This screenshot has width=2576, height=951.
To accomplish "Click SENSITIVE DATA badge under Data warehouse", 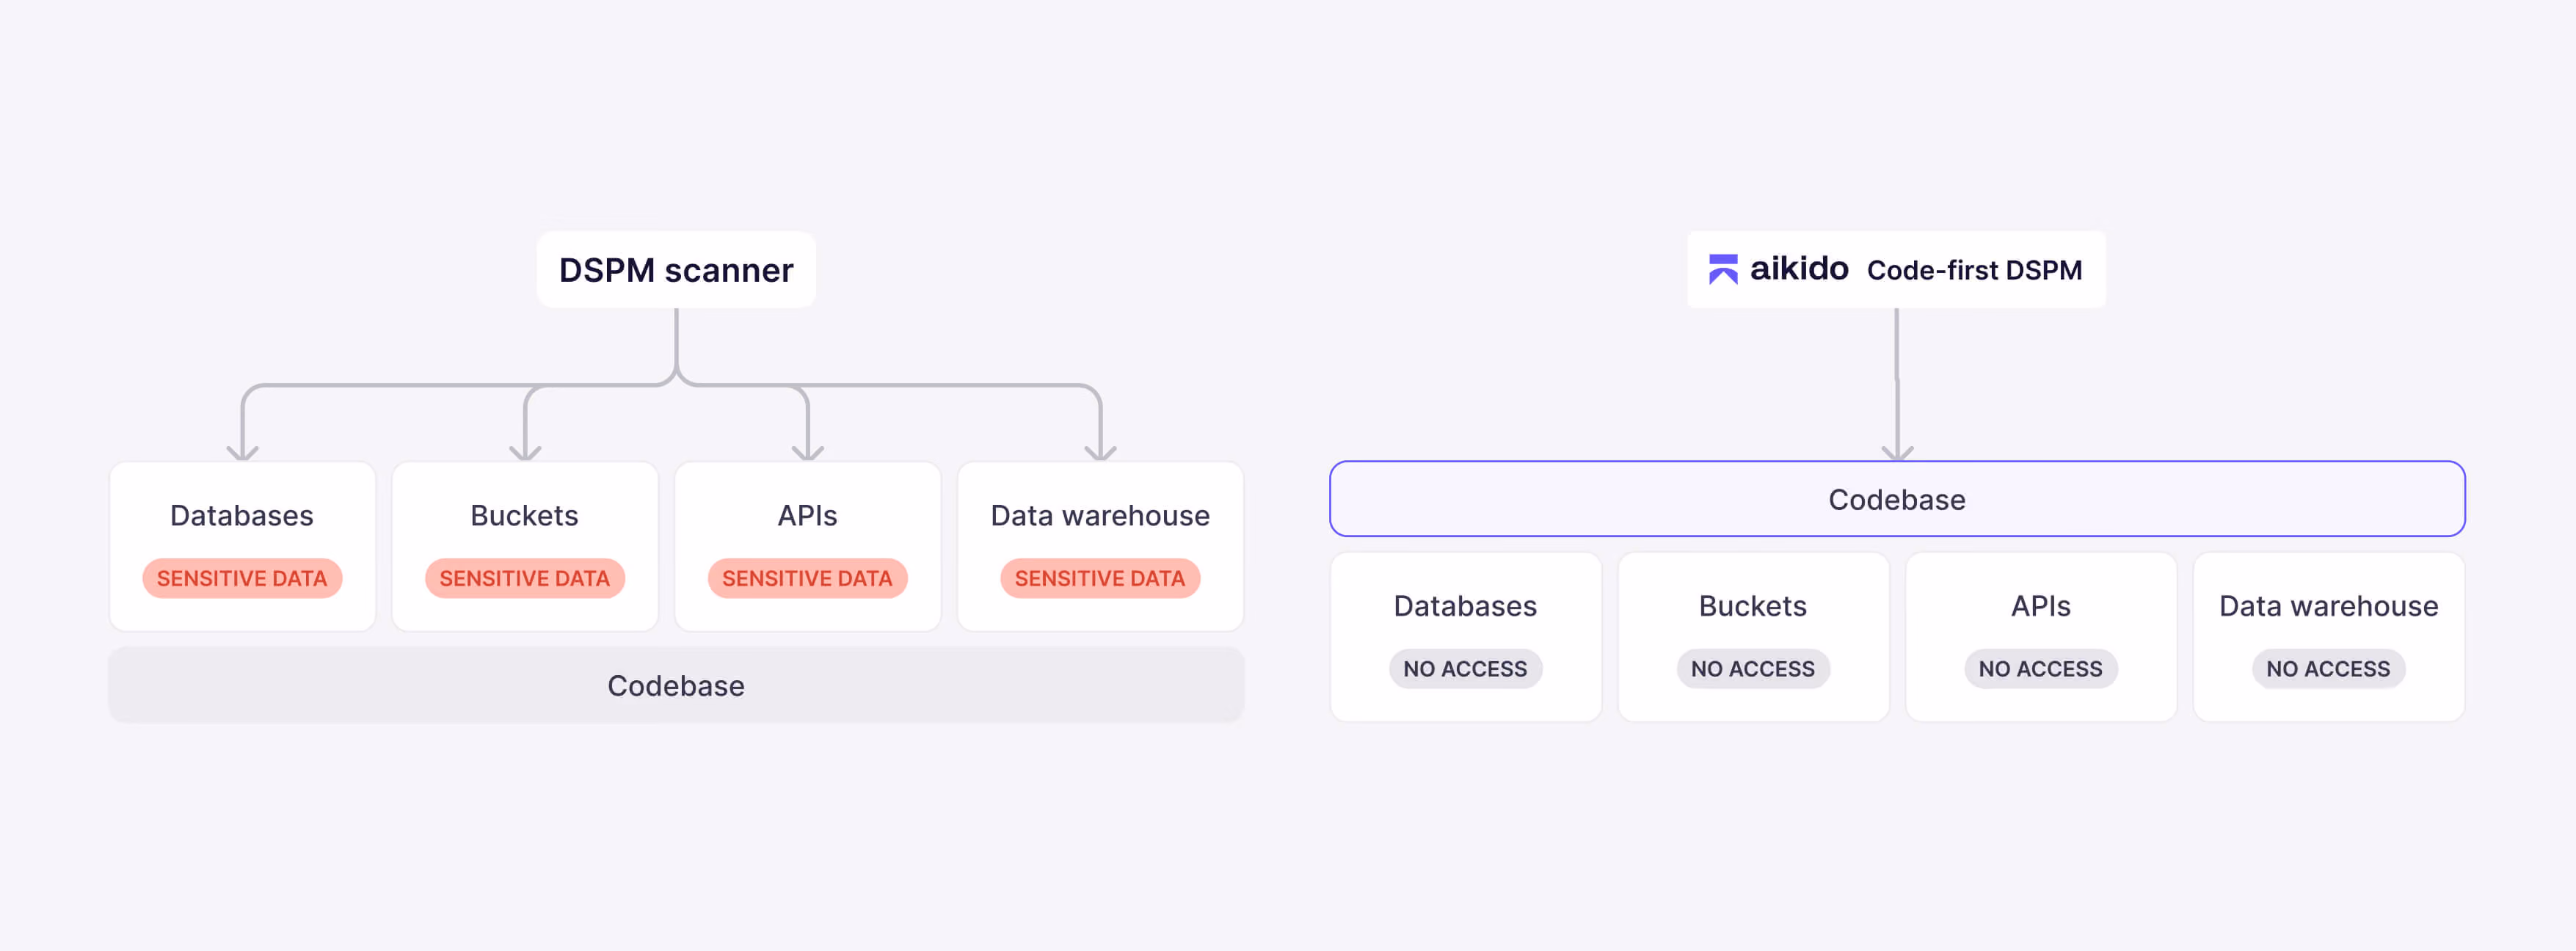I will 1100,578.
